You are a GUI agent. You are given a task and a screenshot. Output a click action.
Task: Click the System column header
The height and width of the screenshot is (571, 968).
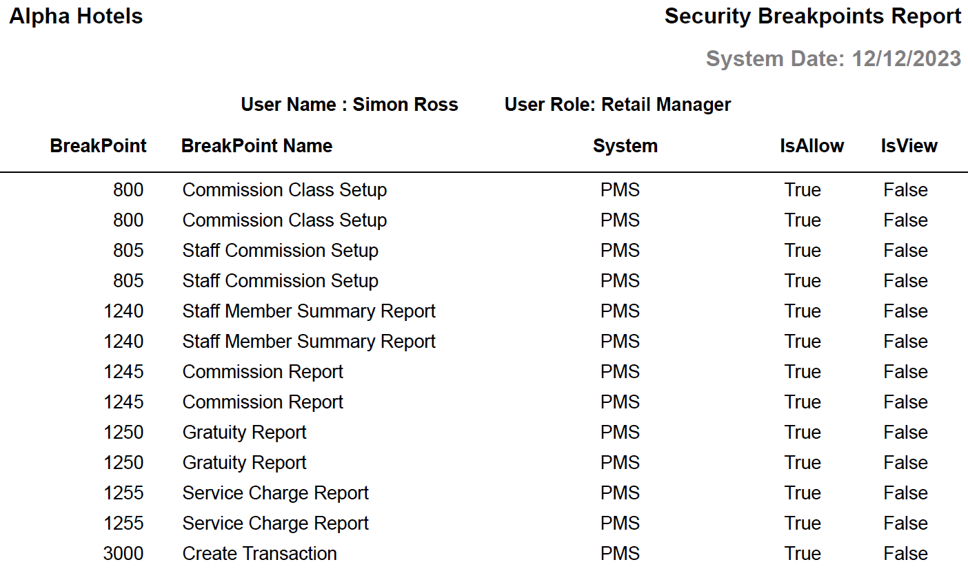coord(625,146)
